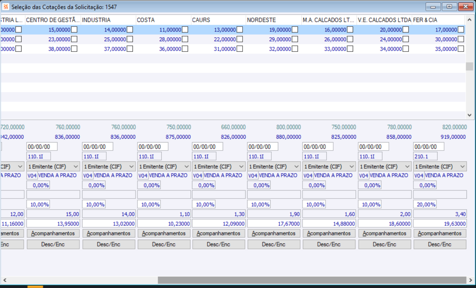Click the 17,67000 value field

(274, 223)
